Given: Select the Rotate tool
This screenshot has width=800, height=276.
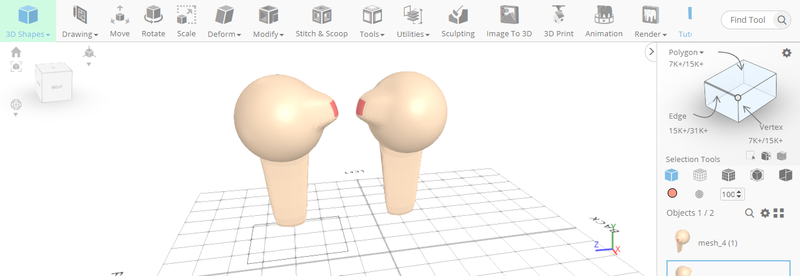Looking at the screenshot, I should 153,21.
